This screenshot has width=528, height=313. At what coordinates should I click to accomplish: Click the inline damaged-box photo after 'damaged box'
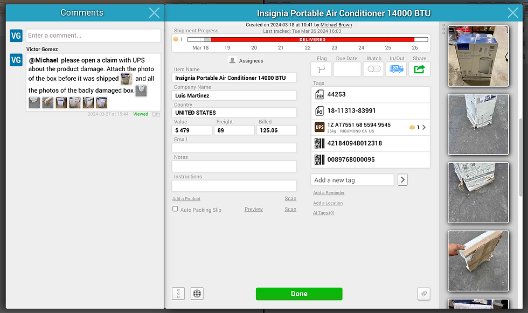141,91
